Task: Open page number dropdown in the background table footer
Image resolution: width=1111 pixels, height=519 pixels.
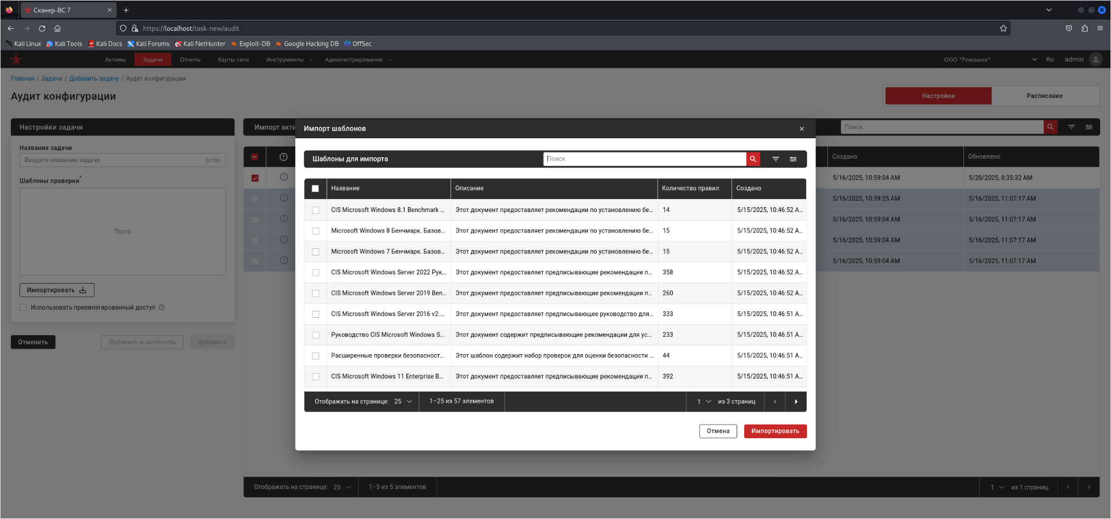Action: point(997,488)
